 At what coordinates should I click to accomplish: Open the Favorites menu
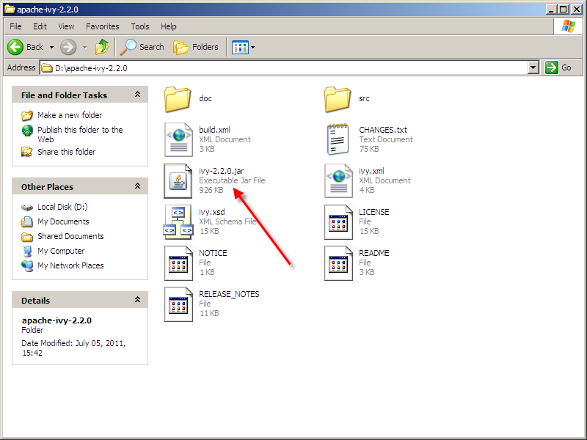tap(102, 26)
